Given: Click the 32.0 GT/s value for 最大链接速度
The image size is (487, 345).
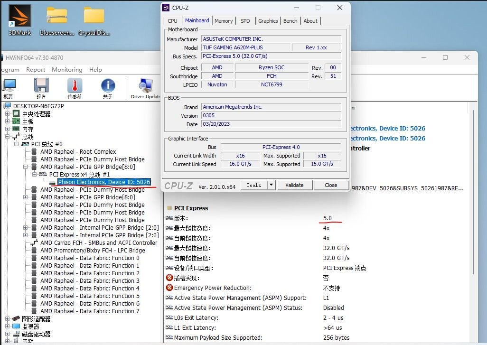Looking at the screenshot, I should point(337,248).
